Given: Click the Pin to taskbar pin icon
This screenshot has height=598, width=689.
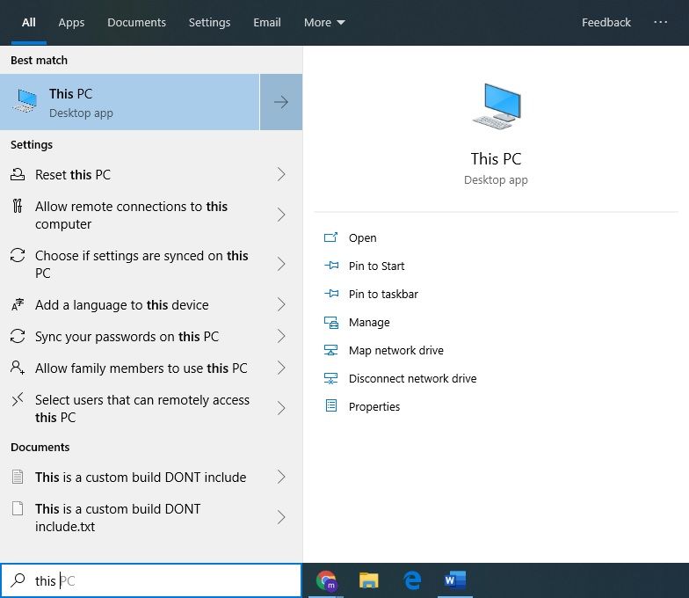Looking at the screenshot, I should tap(331, 294).
